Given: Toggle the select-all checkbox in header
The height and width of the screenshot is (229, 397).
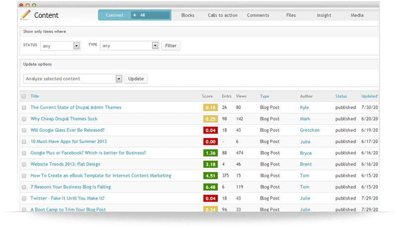Looking at the screenshot, I should point(24,96).
